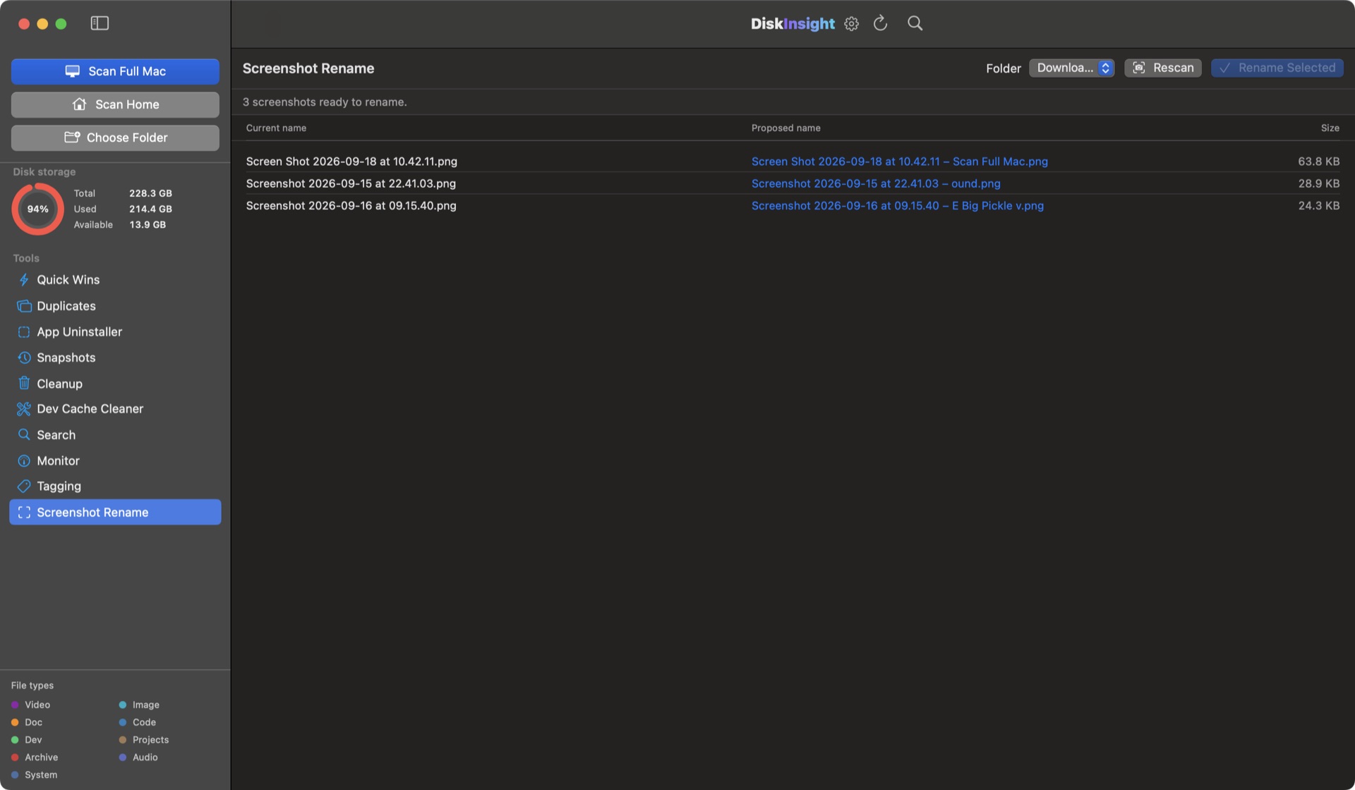Image resolution: width=1355 pixels, height=790 pixels.
Task: Click the Quick Wins lightning icon
Action: [x=24, y=280]
